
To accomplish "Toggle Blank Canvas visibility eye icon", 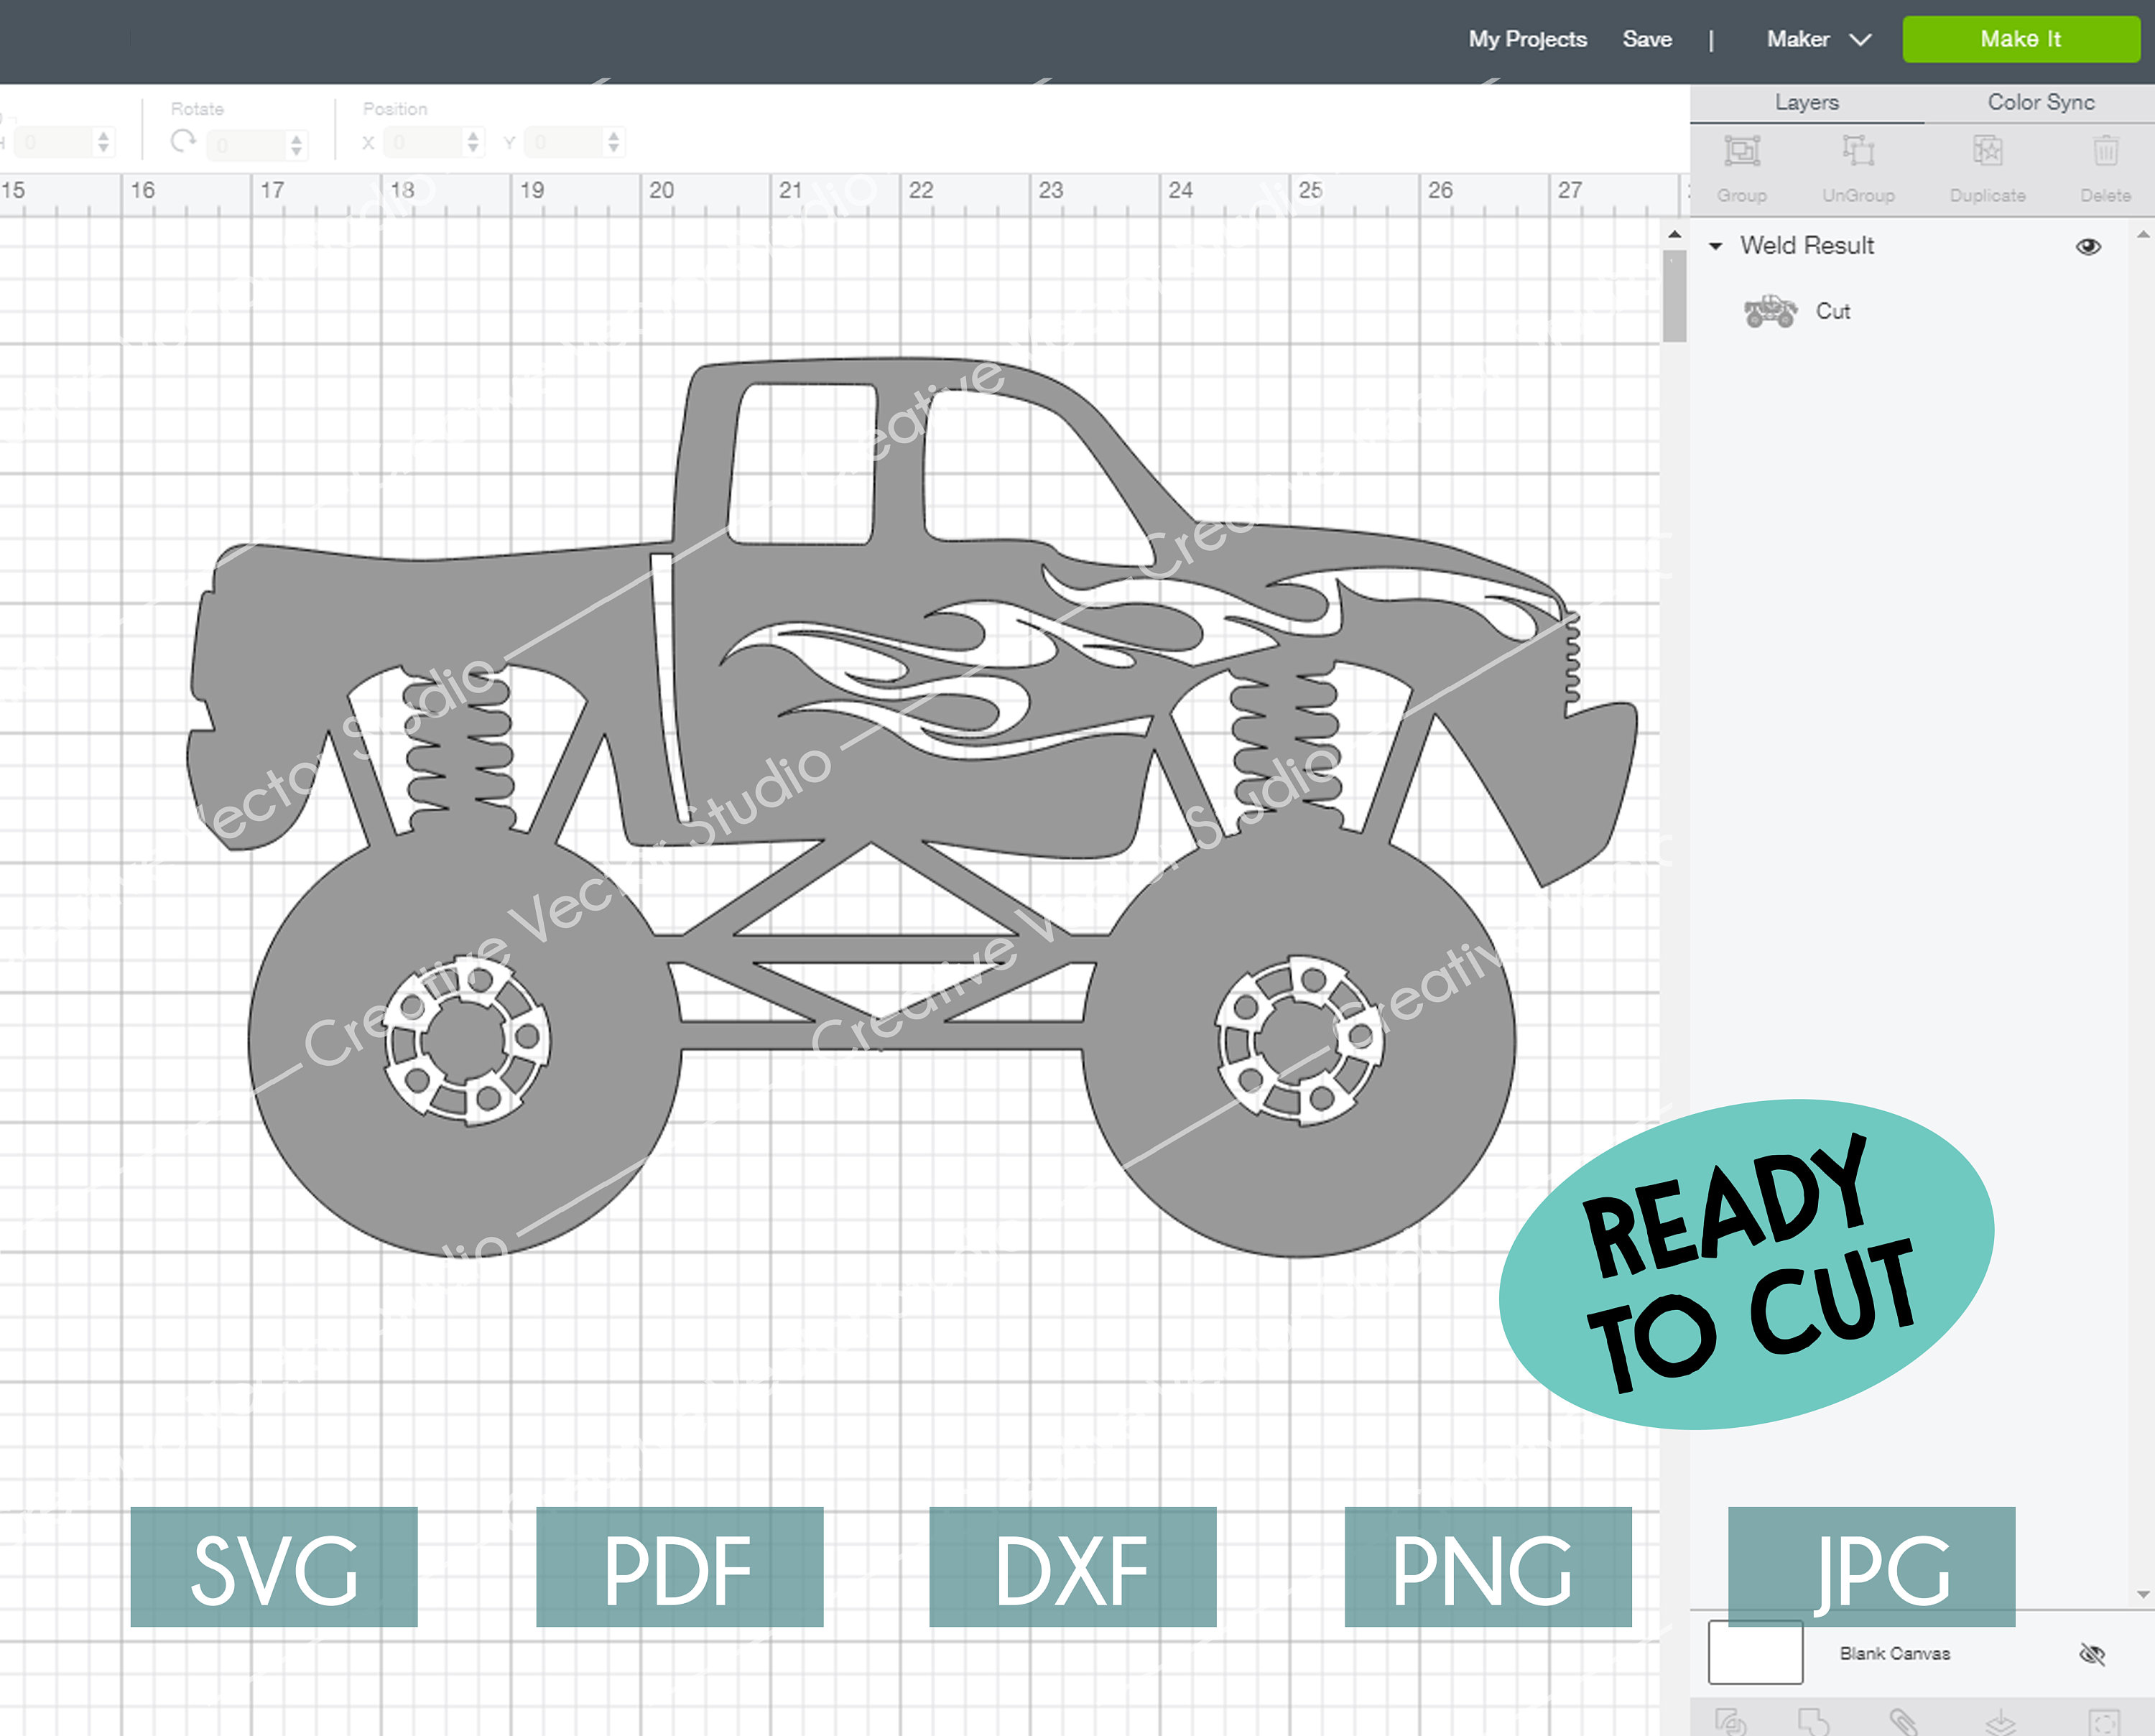I will (x=2091, y=1654).
